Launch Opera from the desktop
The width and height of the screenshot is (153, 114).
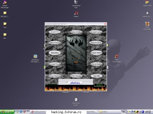click(76, 14)
